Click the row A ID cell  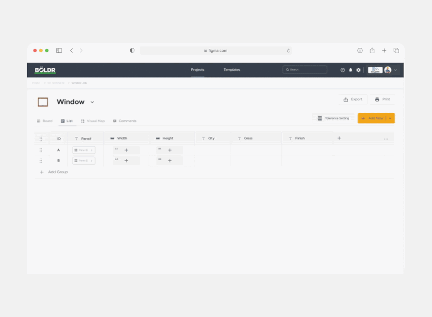pyautogui.click(x=59, y=150)
